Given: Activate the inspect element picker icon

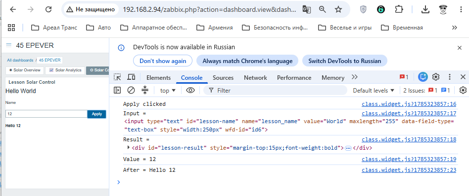Looking at the screenshot, I should tap(117, 77).
